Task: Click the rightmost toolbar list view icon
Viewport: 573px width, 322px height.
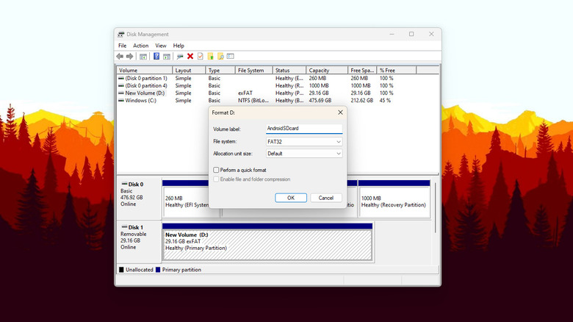Action: [x=230, y=56]
